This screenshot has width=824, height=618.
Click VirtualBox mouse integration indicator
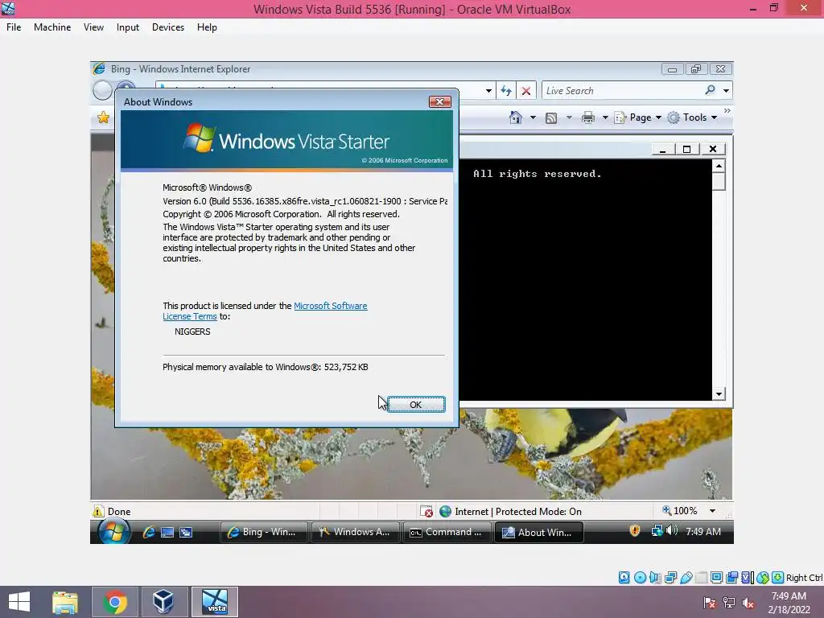click(763, 578)
